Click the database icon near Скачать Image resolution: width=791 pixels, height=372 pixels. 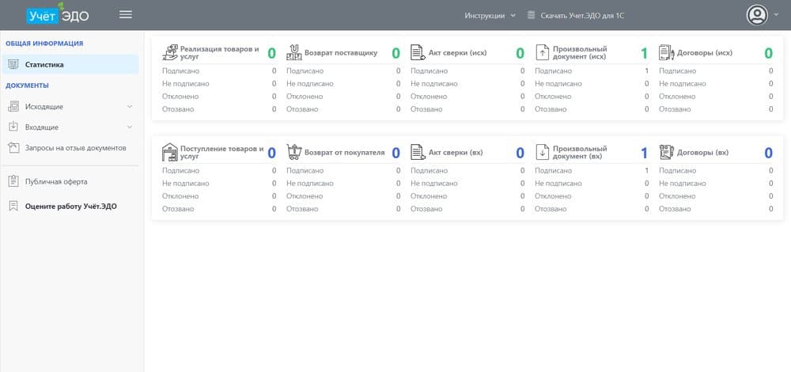[531, 15]
